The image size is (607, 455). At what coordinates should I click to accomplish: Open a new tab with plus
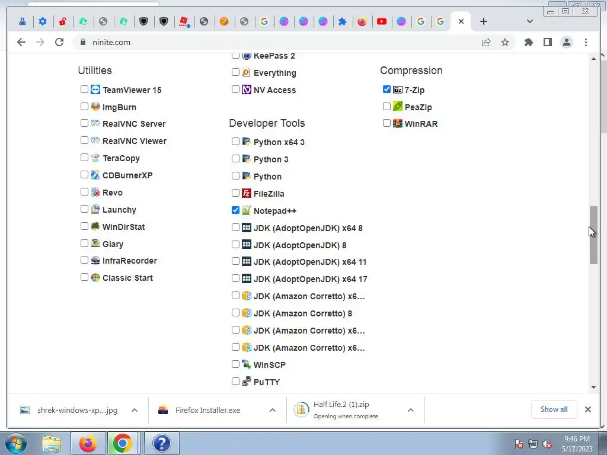pos(484,21)
